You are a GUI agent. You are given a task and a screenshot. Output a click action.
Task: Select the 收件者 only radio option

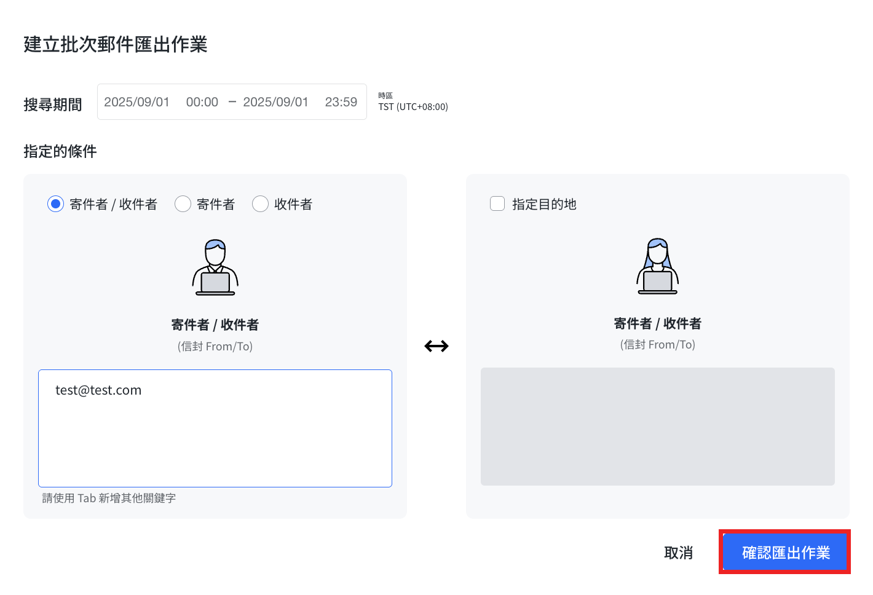point(260,204)
